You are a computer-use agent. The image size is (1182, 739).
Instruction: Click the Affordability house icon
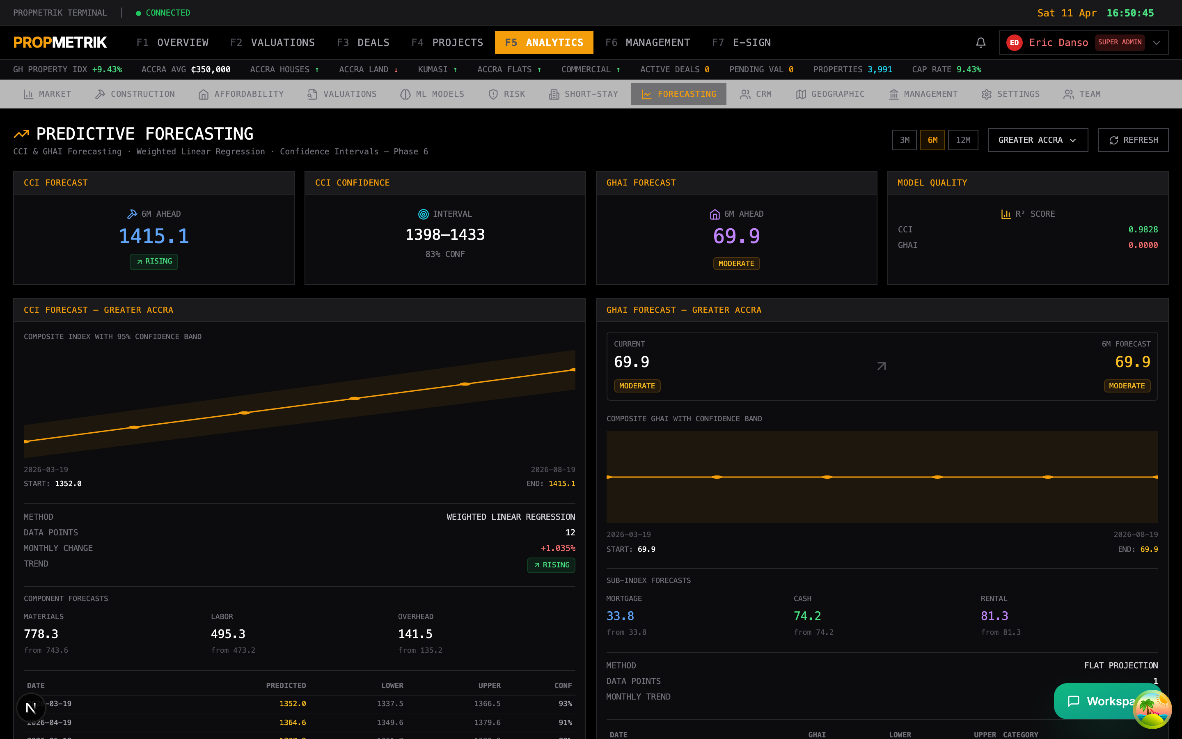203,94
